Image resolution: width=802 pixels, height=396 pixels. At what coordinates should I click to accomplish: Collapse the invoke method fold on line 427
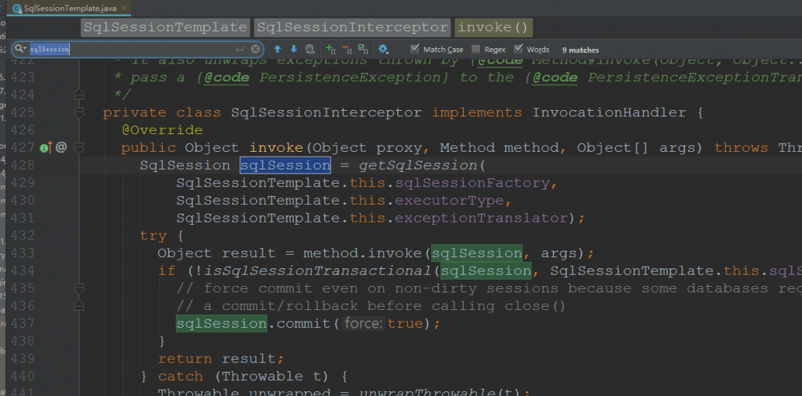[79, 148]
